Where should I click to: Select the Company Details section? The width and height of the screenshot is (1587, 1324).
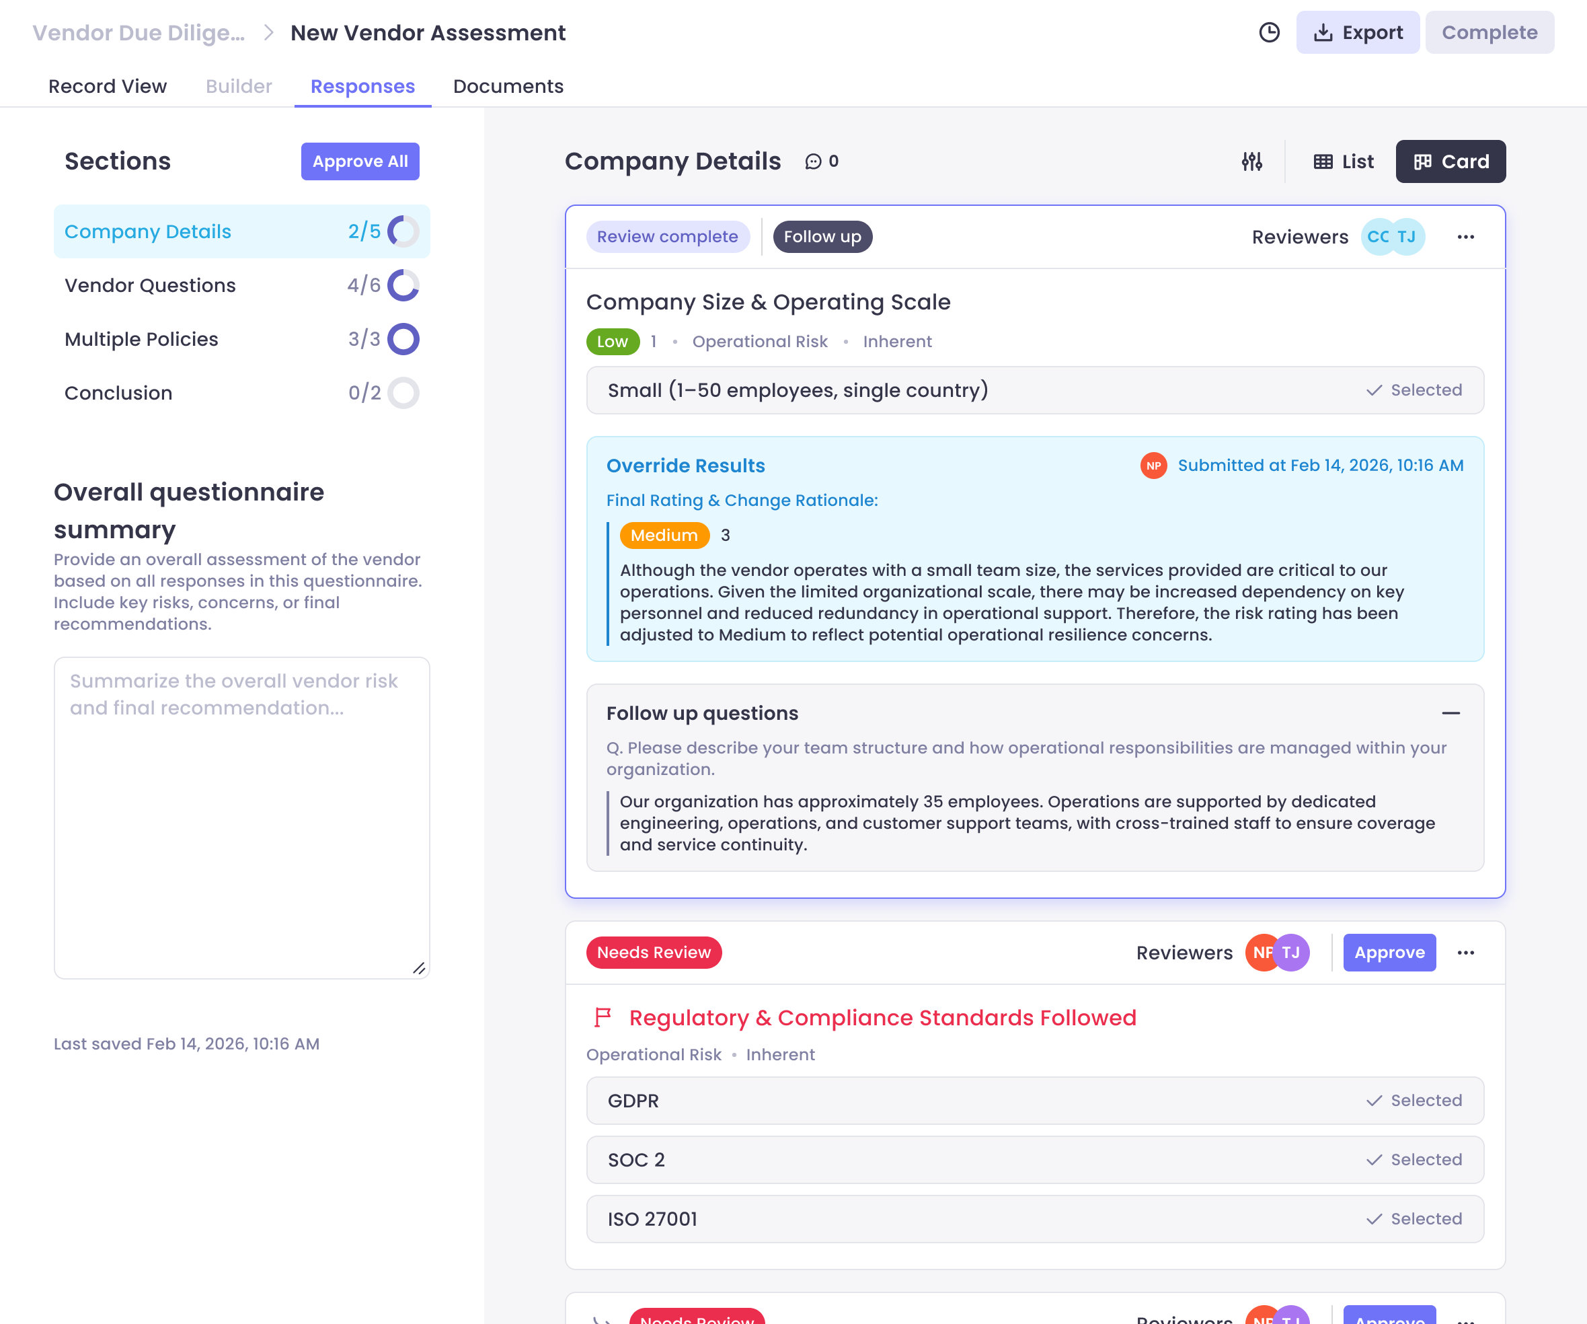242,231
